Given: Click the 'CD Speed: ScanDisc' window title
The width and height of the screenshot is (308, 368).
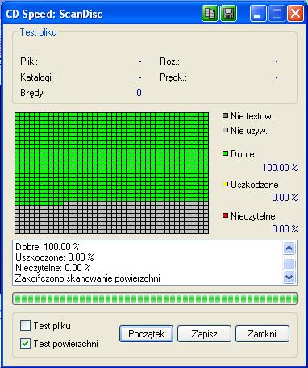Looking at the screenshot, I should [x=54, y=14].
